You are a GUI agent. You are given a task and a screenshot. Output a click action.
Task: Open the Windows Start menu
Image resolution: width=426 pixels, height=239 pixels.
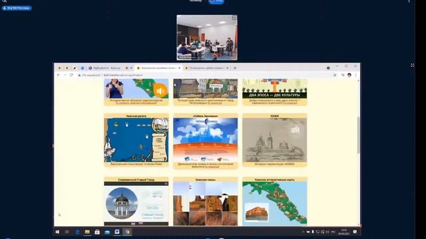tap(57, 232)
